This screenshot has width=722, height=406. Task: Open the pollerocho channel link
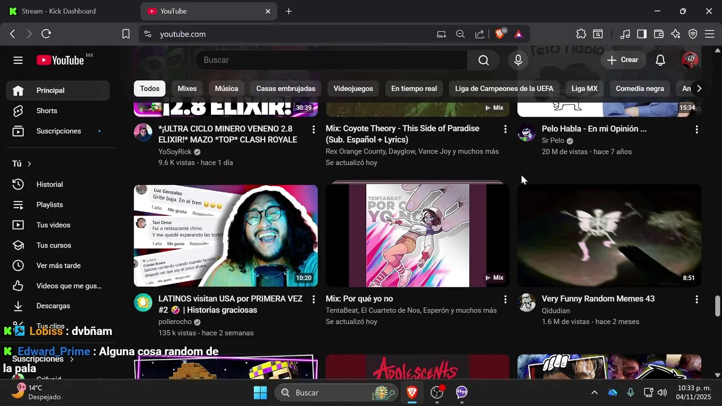pyautogui.click(x=175, y=322)
